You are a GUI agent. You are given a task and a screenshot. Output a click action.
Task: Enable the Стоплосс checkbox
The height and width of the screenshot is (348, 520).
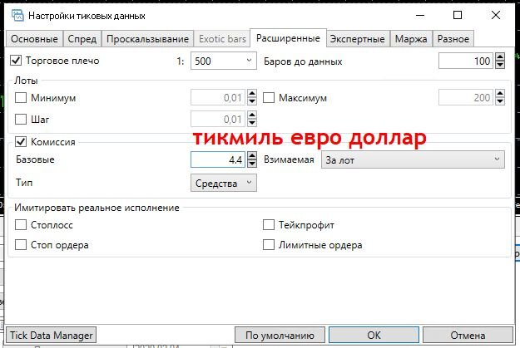pyautogui.click(x=21, y=225)
